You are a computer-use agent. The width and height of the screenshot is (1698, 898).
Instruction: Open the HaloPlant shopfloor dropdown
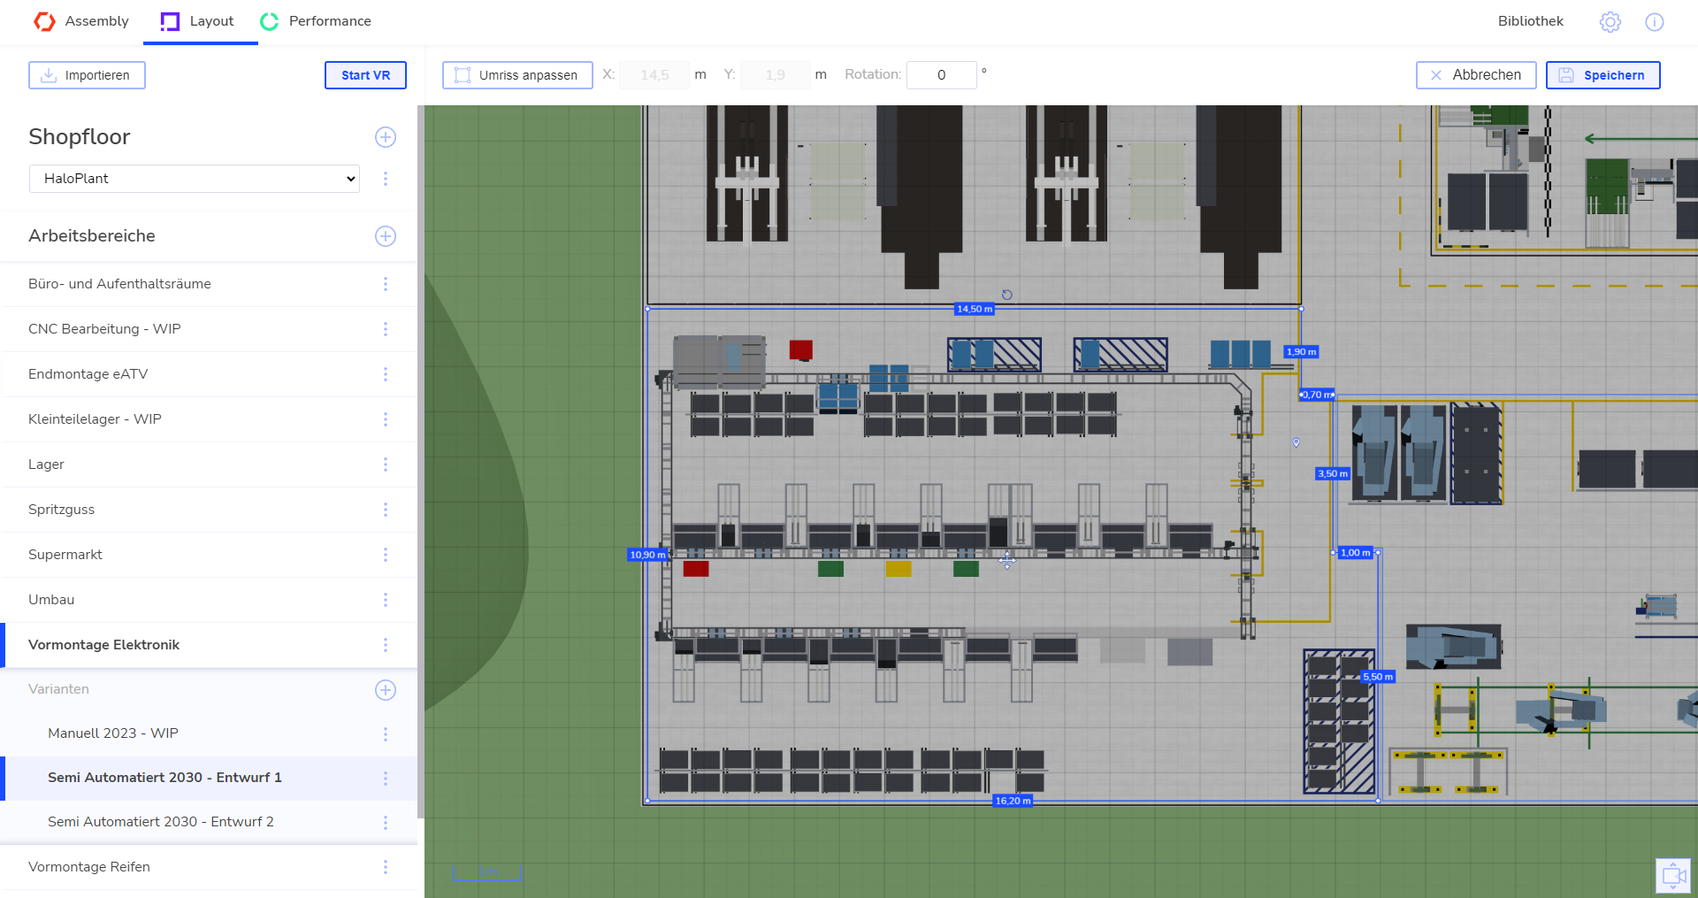coord(194,178)
